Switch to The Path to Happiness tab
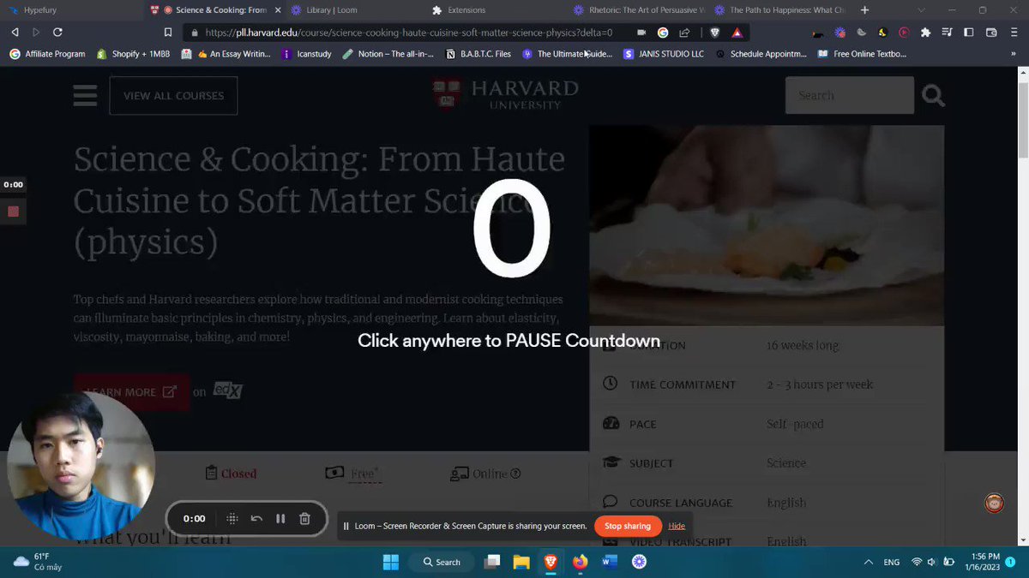 click(x=780, y=10)
